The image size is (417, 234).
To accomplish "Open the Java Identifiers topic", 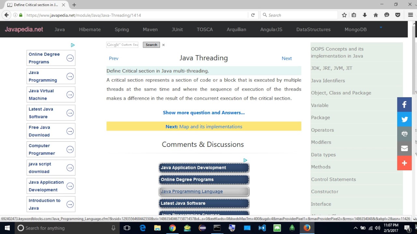I will tap(328, 81).
